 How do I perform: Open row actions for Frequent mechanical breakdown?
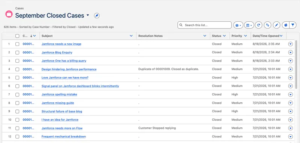tap(290, 137)
